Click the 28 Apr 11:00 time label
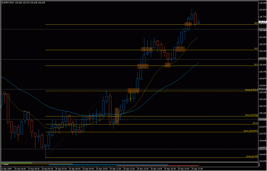Screen dimensions: 267x171 (x=115, y=169)
